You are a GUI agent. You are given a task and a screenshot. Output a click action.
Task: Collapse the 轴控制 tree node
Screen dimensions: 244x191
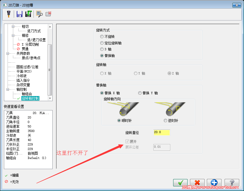click(x=8, y=89)
